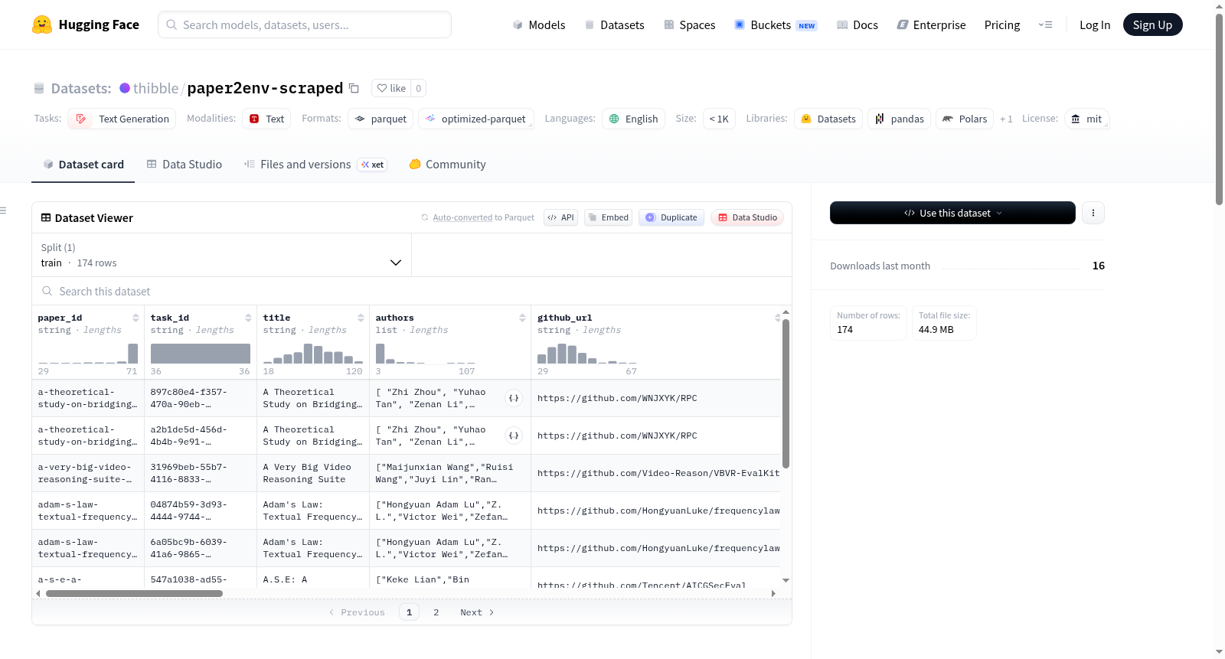Open Docs in navigation
Screen dimensions: 1225x659
coord(857,24)
